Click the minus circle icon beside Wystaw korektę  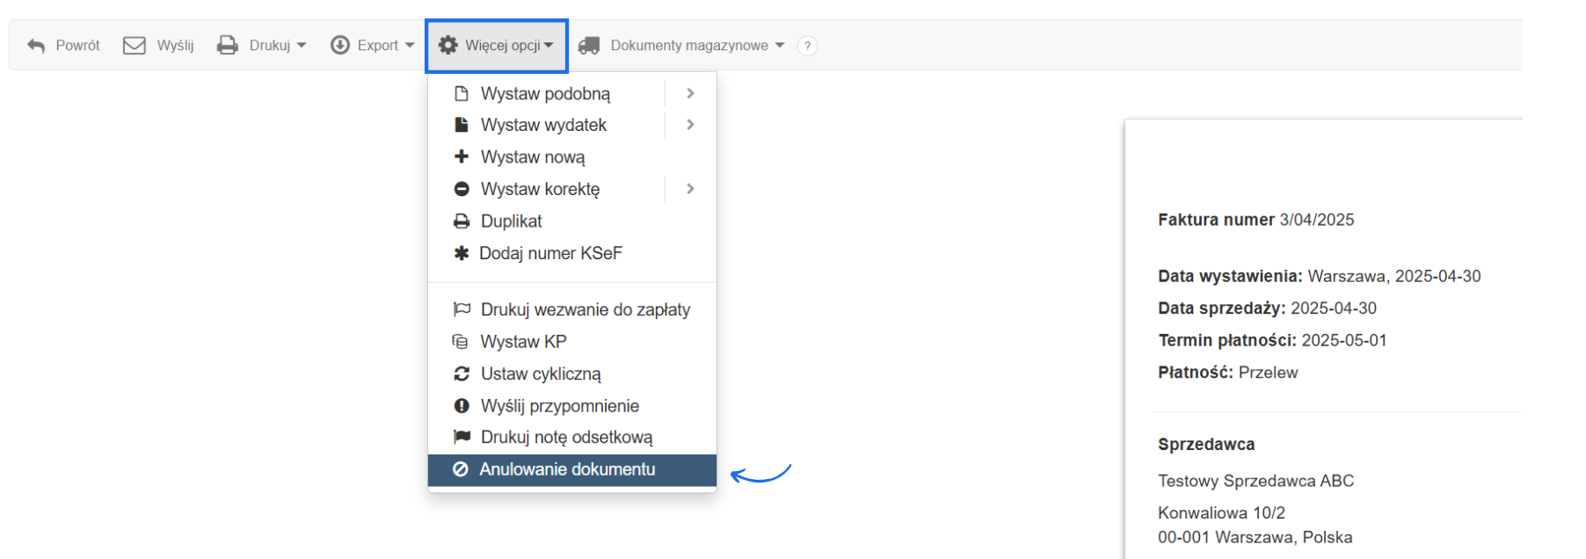click(x=462, y=189)
